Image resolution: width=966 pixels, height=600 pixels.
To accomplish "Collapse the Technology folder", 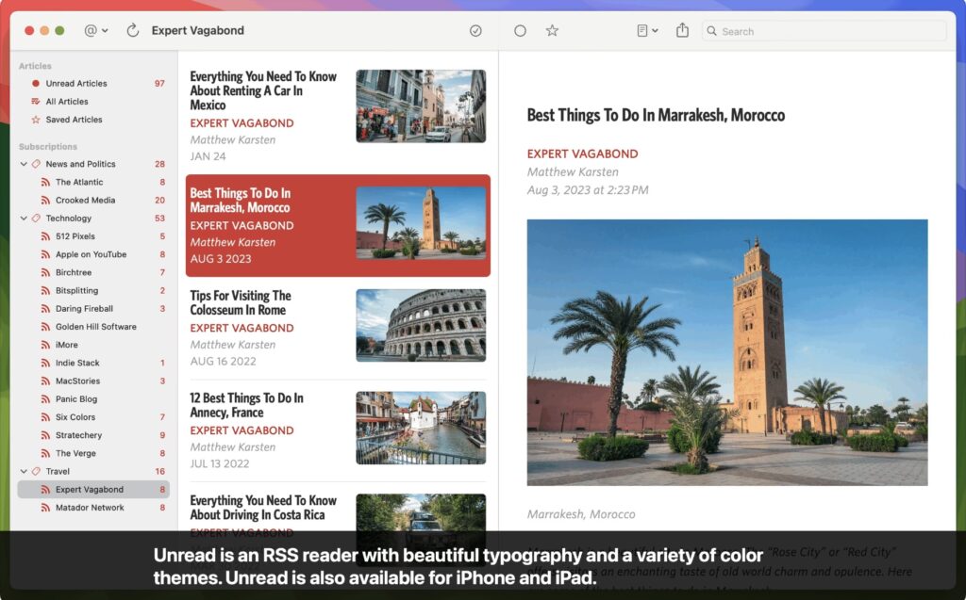I will pos(24,219).
